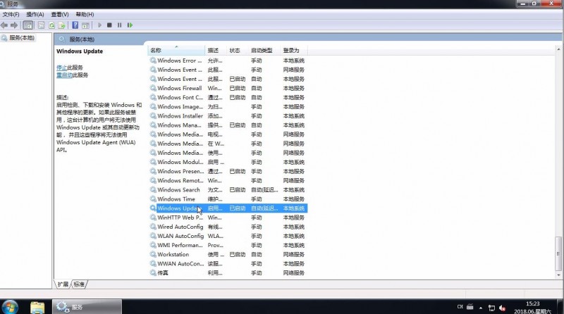
Task: Click the gear icon beside Windows Time
Action: 153,199
